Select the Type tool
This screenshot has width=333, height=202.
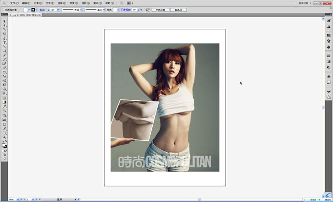click(4, 43)
